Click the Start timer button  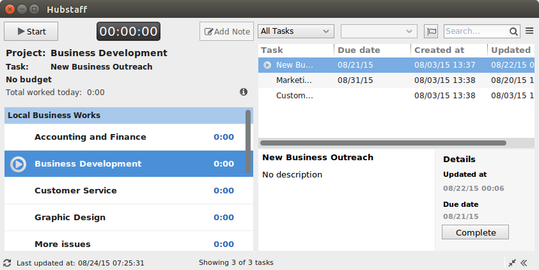point(31,31)
